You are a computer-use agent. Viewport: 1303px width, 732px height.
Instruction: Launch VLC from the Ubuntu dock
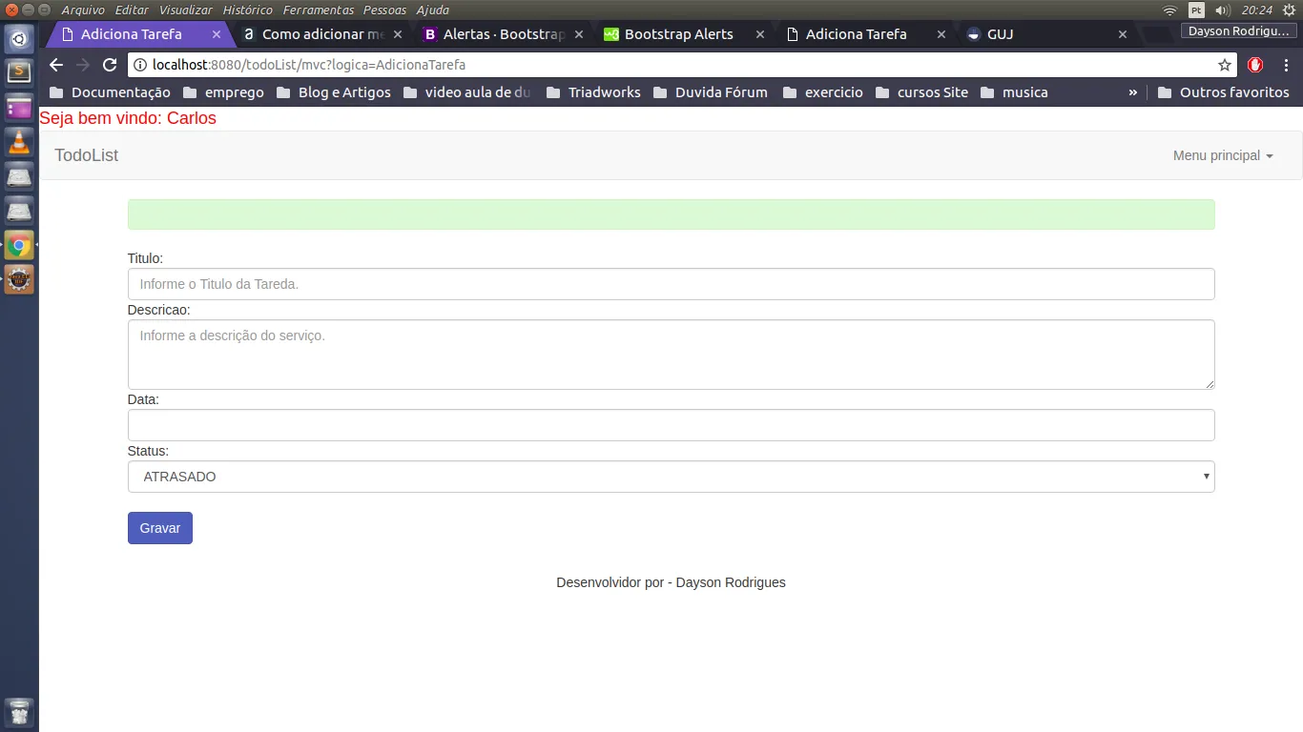(x=19, y=141)
